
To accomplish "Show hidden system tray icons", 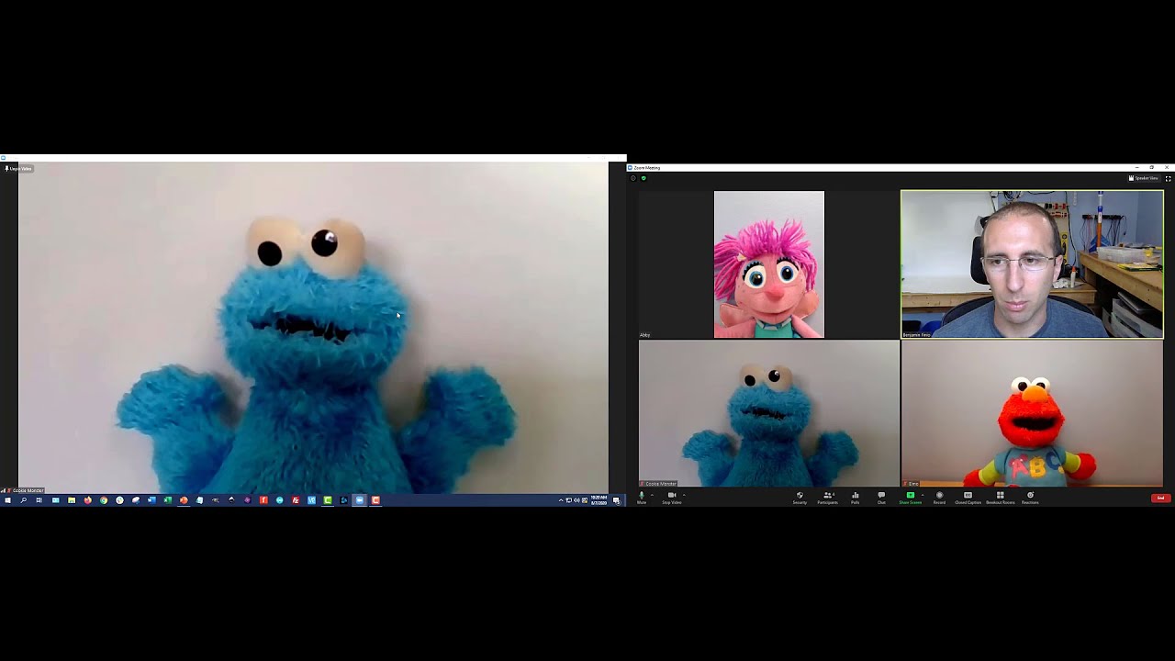I will [561, 500].
